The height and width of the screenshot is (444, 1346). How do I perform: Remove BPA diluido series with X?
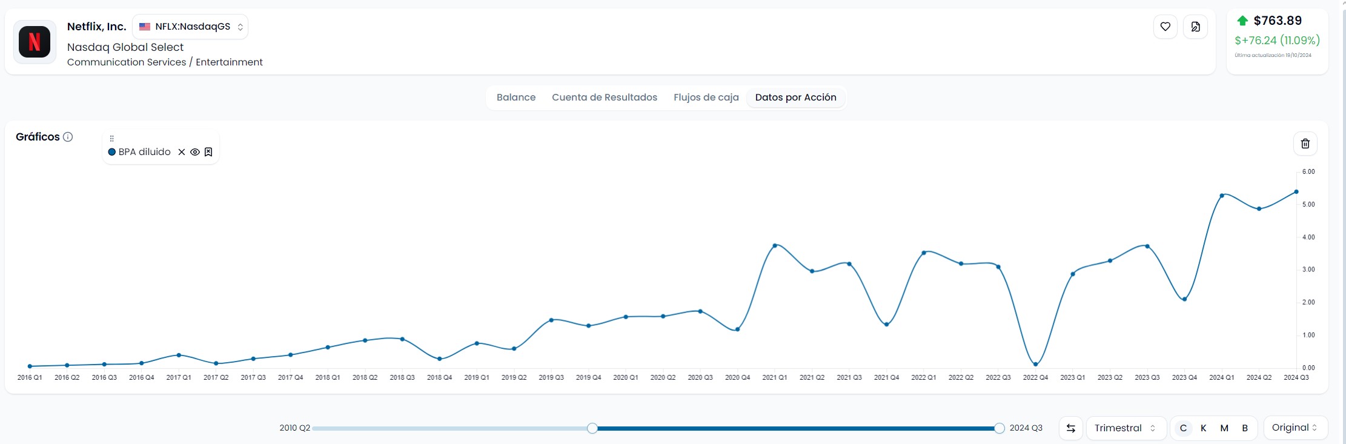click(182, 152)
